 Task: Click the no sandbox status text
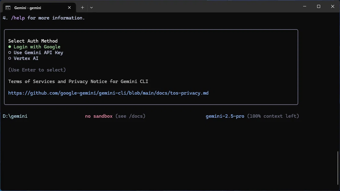click(99, 116)
